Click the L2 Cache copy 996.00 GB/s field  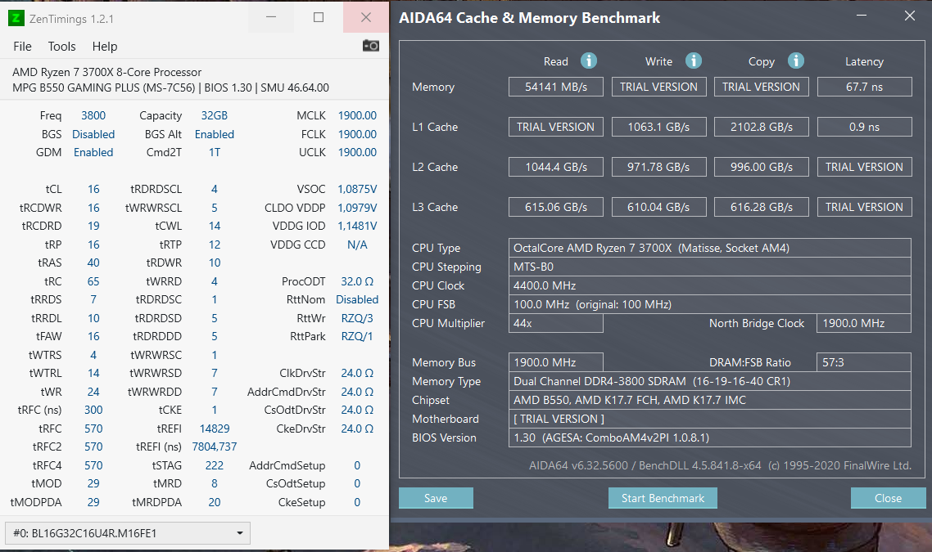(762, 167)
